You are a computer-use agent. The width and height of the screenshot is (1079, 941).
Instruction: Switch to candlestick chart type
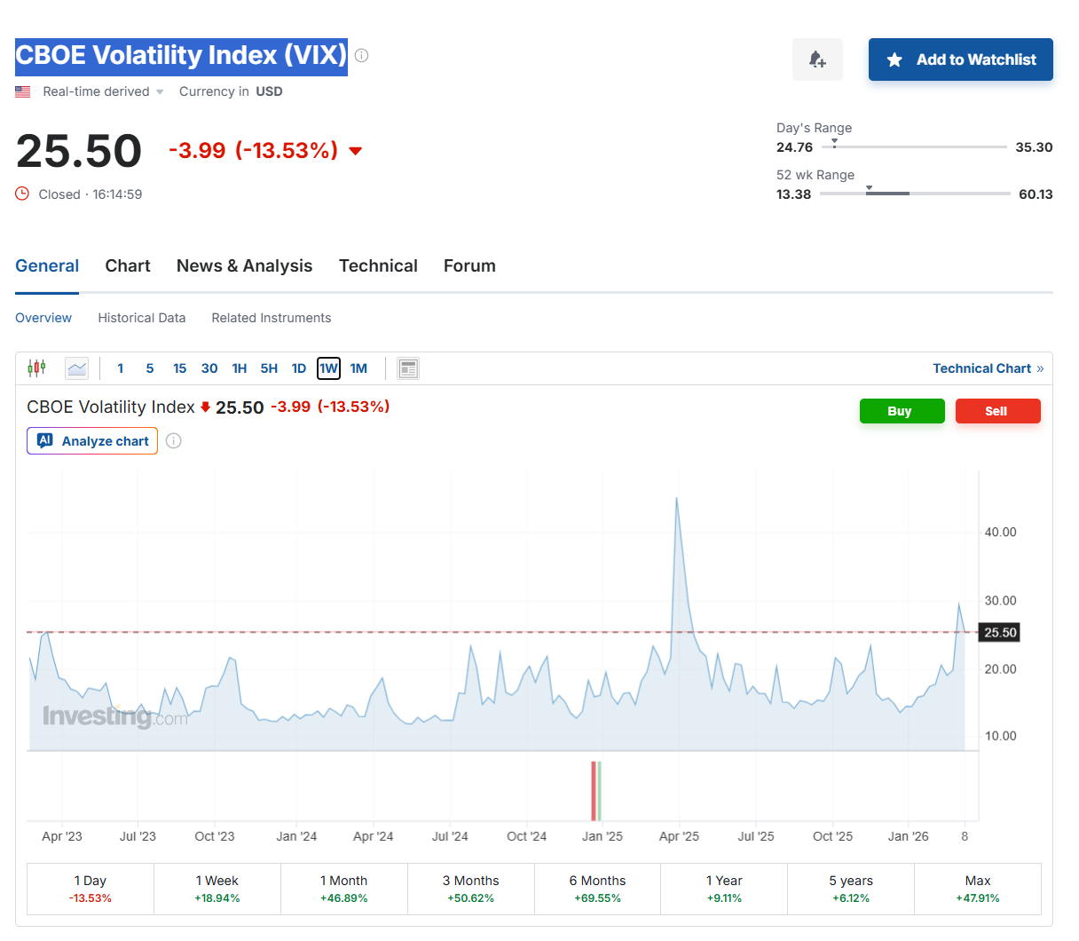(36, 368)
